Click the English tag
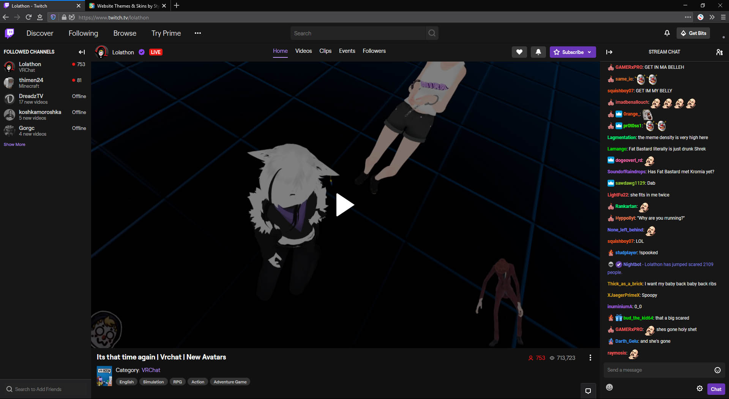Screen dimensions: 729x399 (126, 382)
